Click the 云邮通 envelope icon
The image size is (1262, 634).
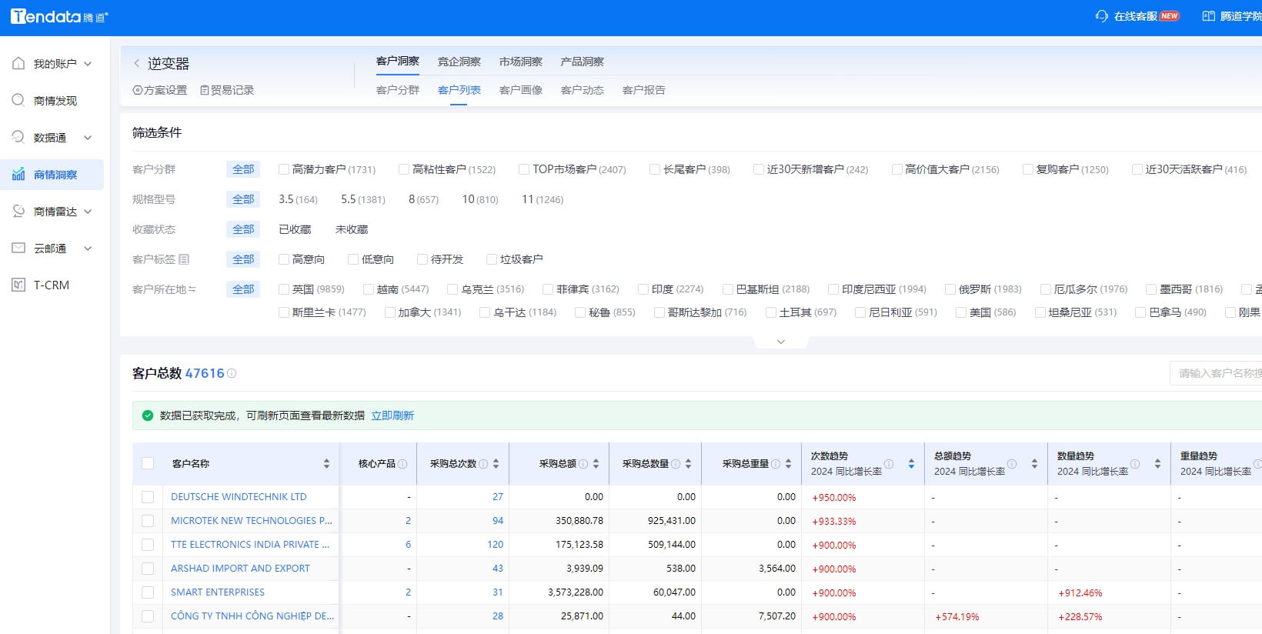(18, 248)
